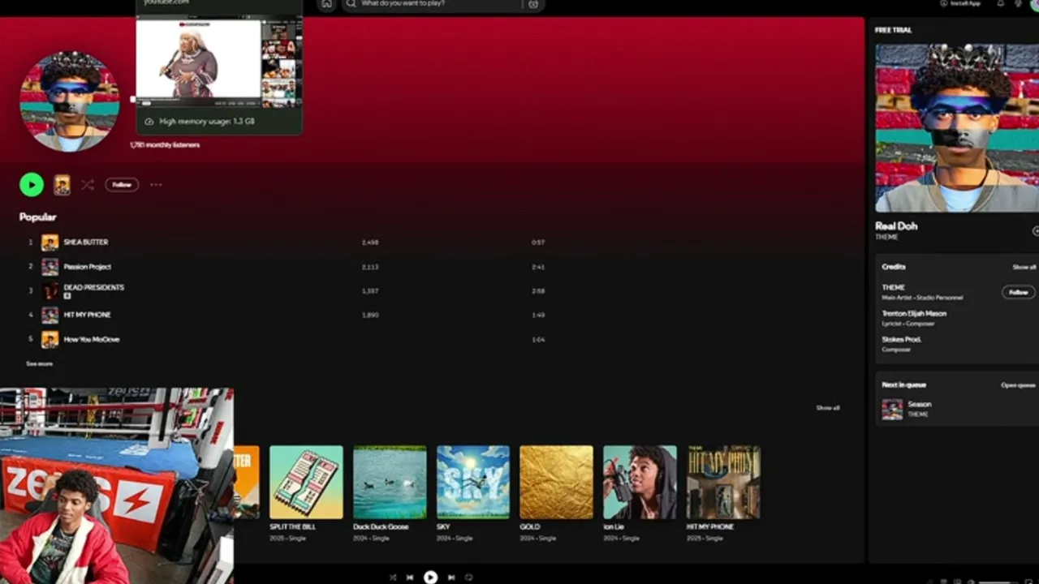Click the Real Doh song title
This screenshot has width=1039, height=584.
tap(896, 226)
